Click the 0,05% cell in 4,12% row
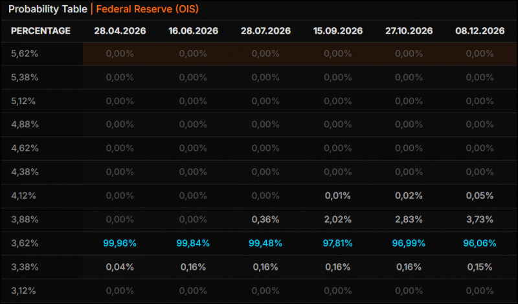The height and width of the screenshot is (304, 518). [x=480, y=196]
